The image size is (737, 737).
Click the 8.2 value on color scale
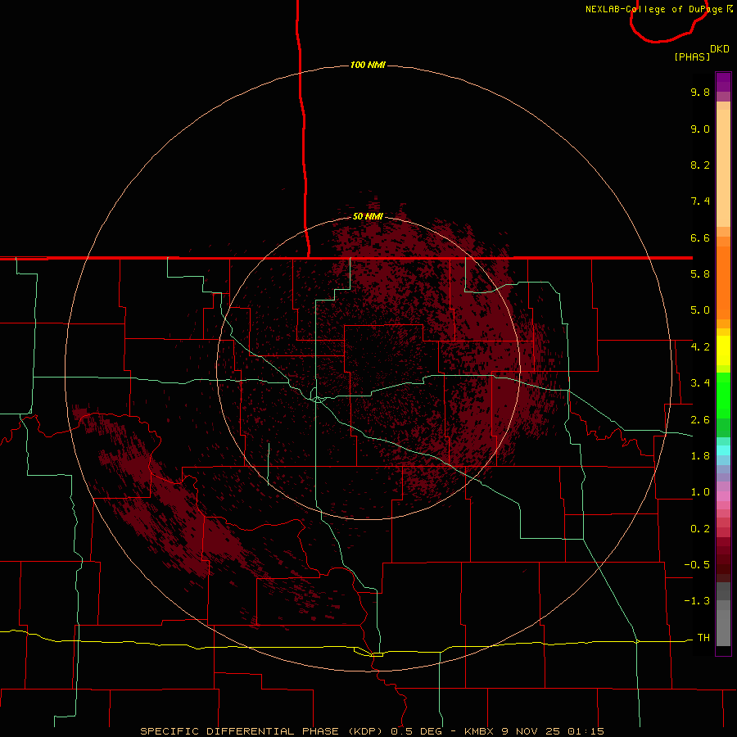[x=700, y=165]
